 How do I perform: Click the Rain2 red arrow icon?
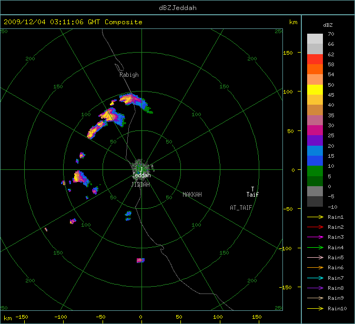point(315,227)
